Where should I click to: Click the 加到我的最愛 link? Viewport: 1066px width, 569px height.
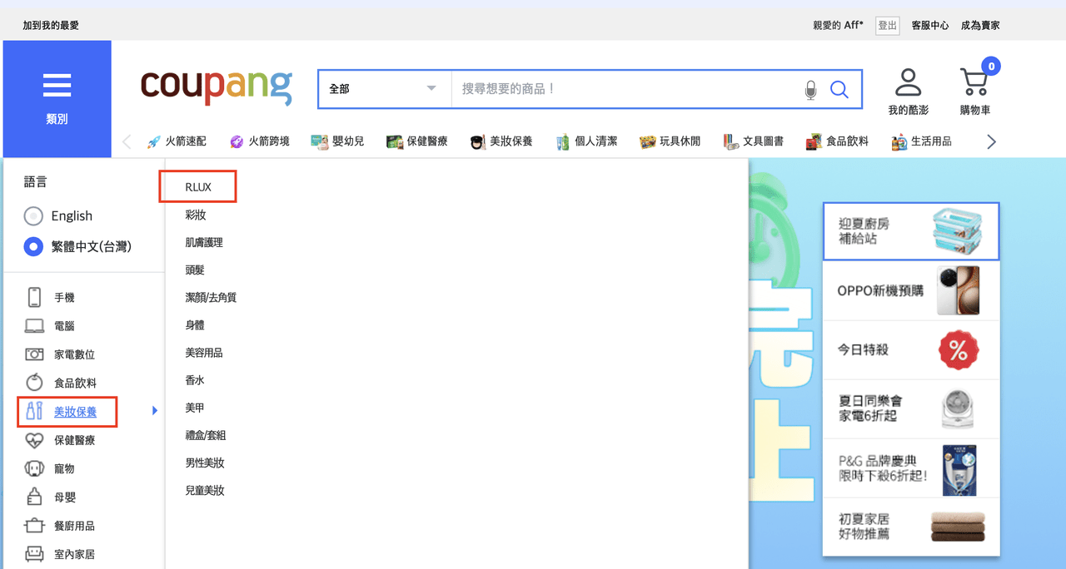click(x=51, y=26)
